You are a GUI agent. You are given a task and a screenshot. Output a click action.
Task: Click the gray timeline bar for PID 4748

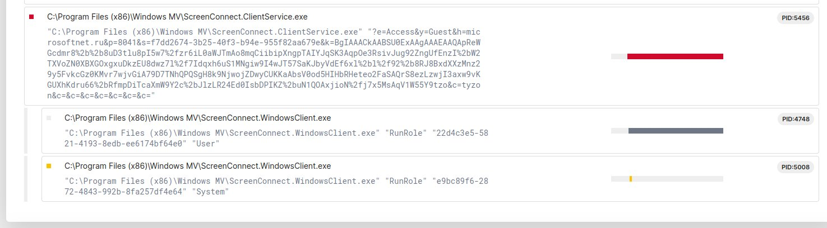point(676,131)
